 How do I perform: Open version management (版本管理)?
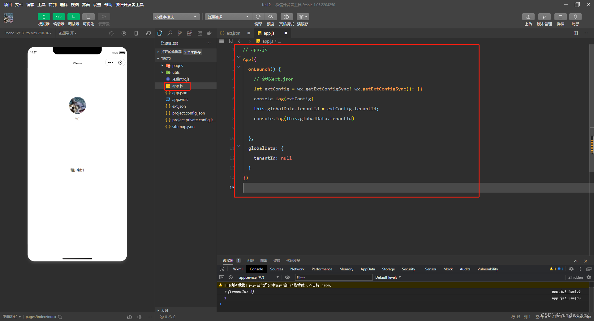[544, 17]
